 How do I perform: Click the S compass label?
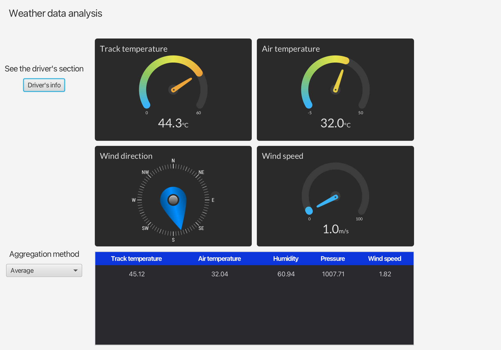(173, 240)
